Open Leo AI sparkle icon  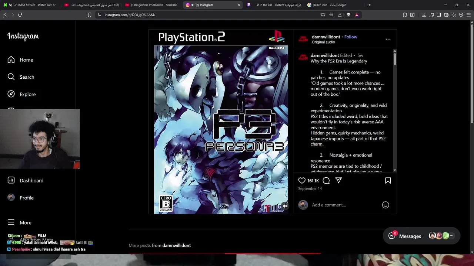pyautogui.click(x=454, y=15)
